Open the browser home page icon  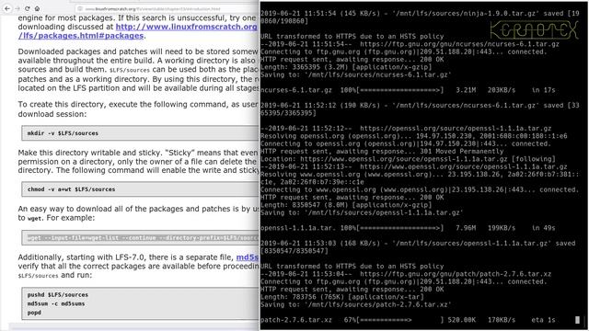pos(37,8)
